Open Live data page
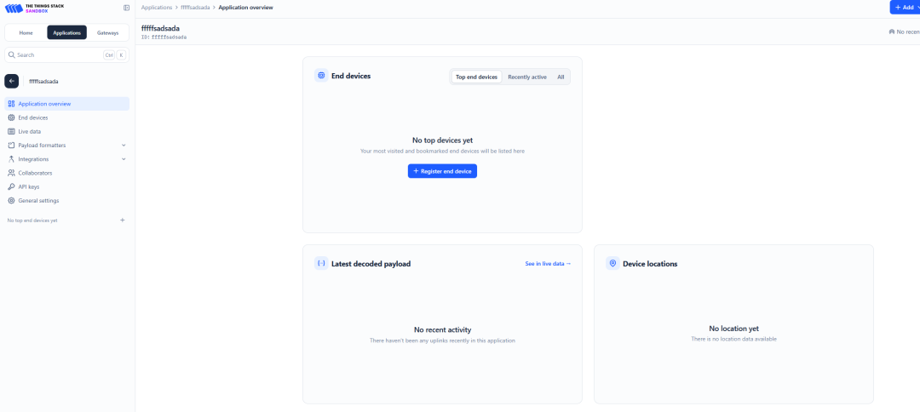Viewport: 920px width, 412px height. pyautogui.click(x=67, y=131)
